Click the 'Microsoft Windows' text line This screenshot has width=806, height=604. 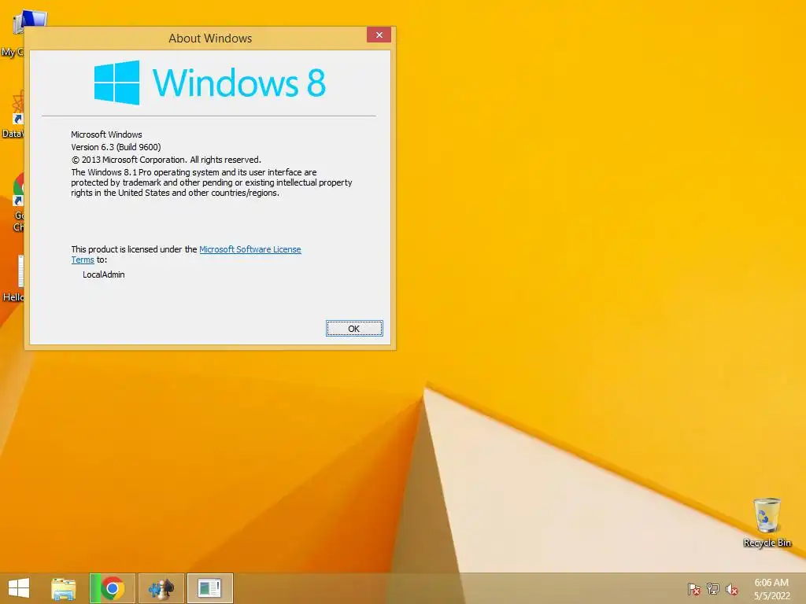click(106, 134)
